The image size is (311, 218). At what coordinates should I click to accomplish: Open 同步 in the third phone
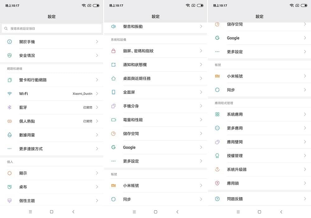(259, 90)
